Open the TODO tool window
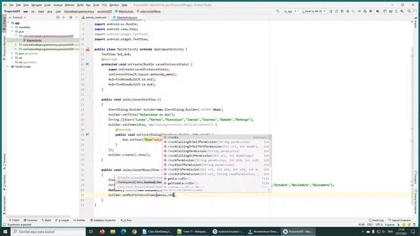 (14, 220)
